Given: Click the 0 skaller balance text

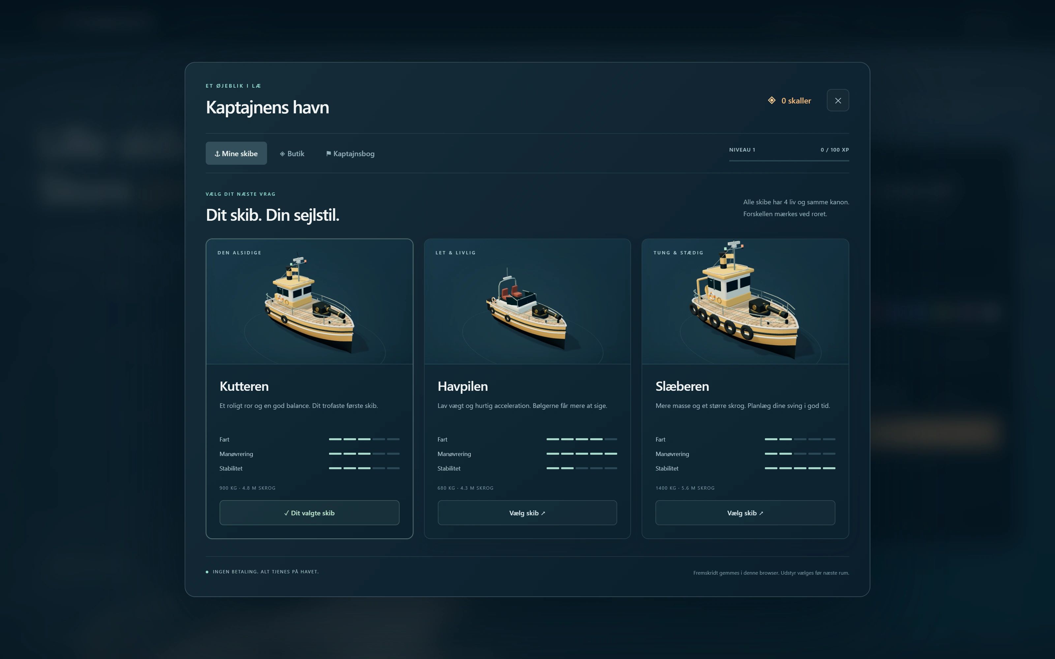Looking at the screenshot, I should coord(796,101).
